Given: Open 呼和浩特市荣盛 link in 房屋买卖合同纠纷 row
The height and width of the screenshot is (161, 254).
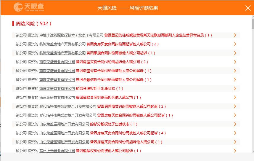Looking at the screenshot, I should point(68,115).
